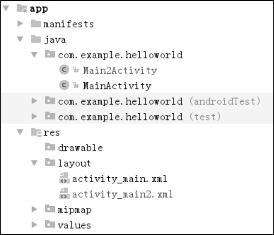Select the Main2Activity class name
The width and height of the screenshot is (274, 235).
click(x=120, y=70)
